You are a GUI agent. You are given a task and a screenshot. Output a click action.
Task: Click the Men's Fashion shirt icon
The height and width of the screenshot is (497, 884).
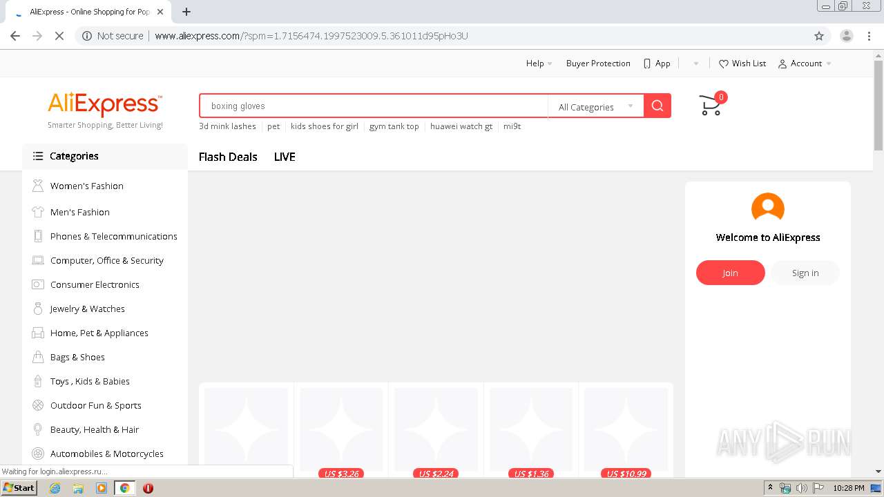click(38, 212)
